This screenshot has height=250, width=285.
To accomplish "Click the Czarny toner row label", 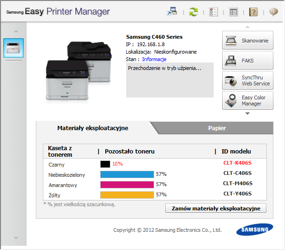I will point(56,165).
